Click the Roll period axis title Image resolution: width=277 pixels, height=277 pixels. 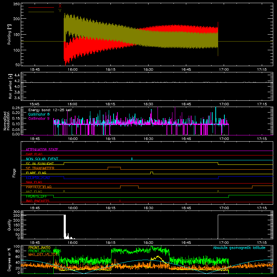point(10,86)
